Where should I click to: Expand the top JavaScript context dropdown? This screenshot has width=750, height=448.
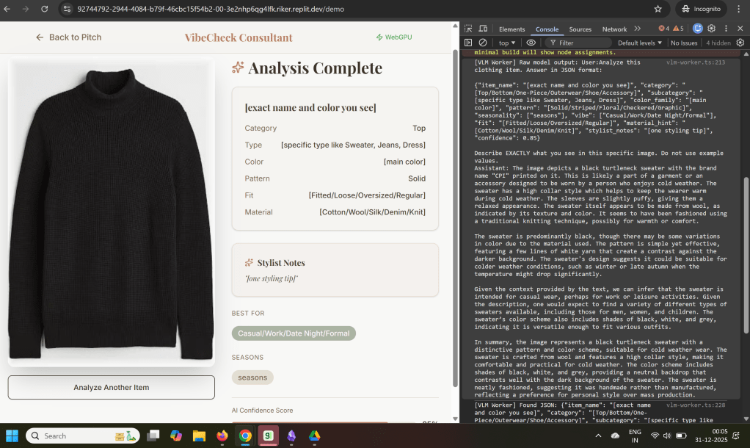(x=507, y=43)
